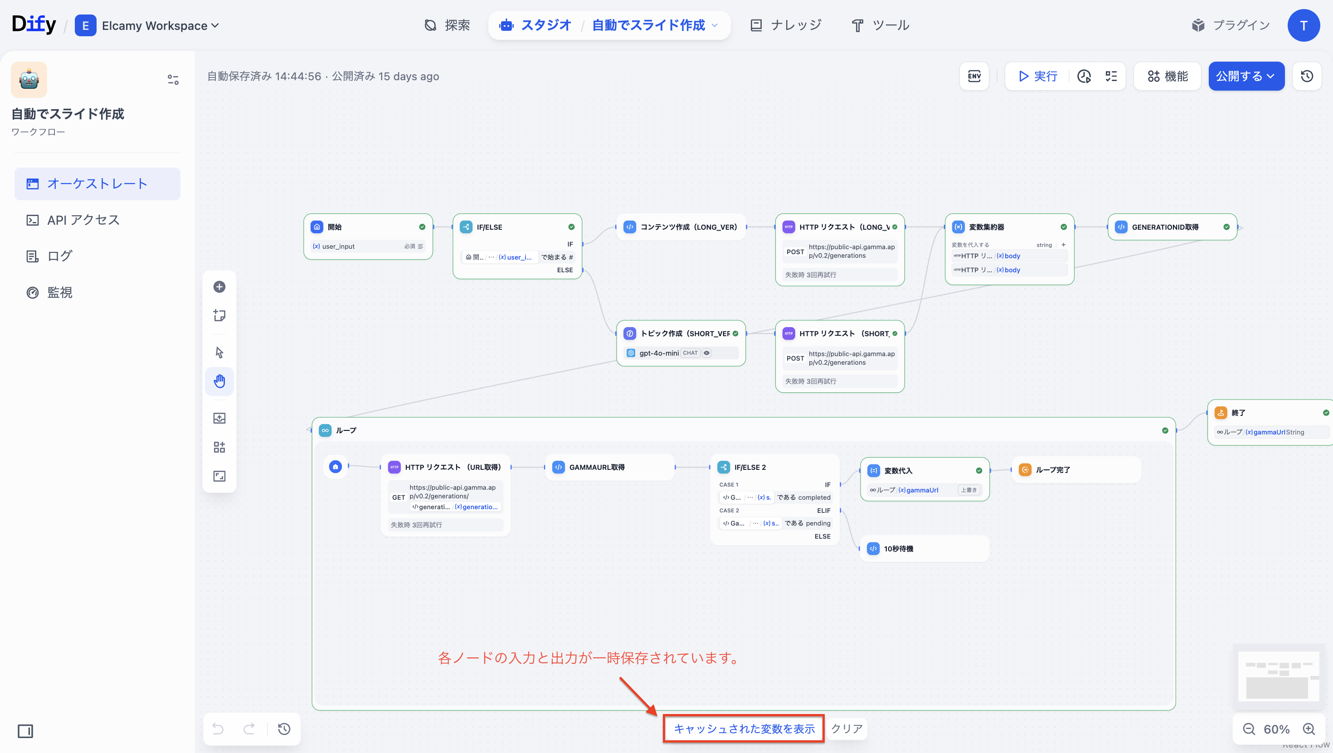Click the ENV environment variables icon
The height and width of the screenshot is (753, 1333).
click(x=974, y=76)
